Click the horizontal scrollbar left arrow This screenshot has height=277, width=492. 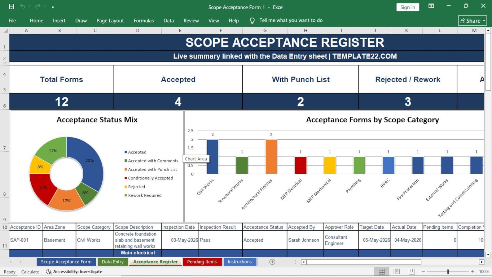304,262
